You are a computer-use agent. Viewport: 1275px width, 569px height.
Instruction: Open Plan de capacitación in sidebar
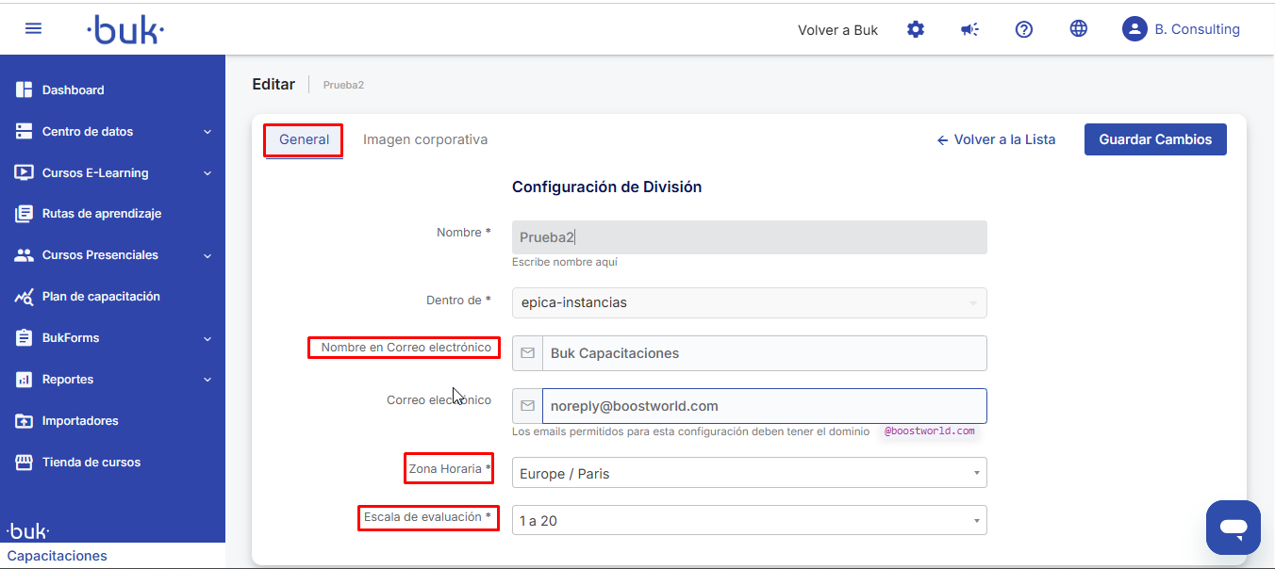[x=101, y=297]
